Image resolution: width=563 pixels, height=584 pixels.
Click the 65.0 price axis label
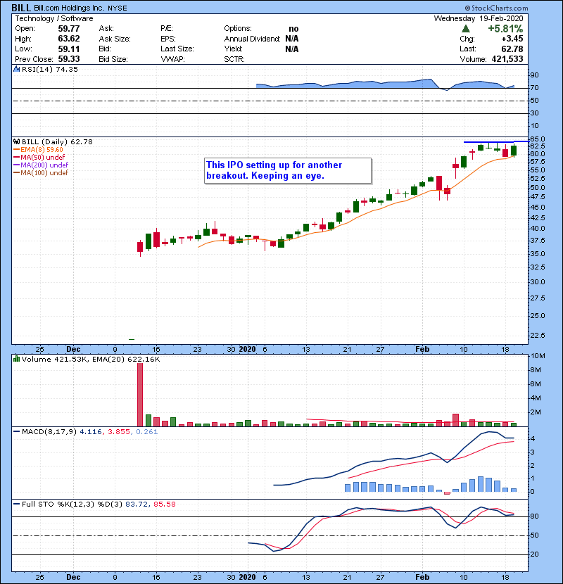pyautogui.click(x=537, y=139)
